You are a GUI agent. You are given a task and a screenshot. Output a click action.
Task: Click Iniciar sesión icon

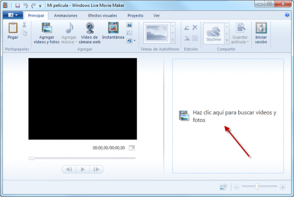[262, 28]
